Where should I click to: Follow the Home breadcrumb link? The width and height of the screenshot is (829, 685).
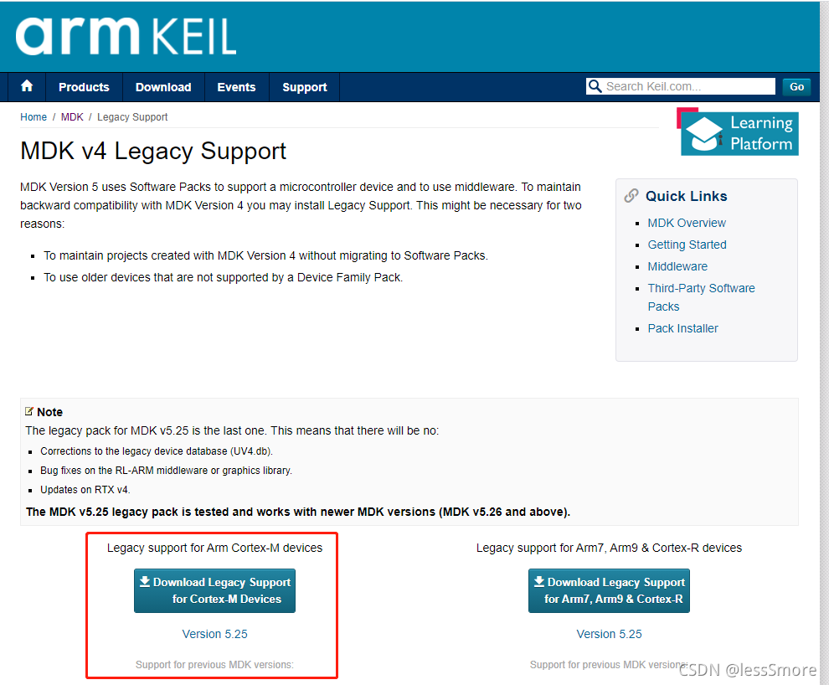pos(33,116)
